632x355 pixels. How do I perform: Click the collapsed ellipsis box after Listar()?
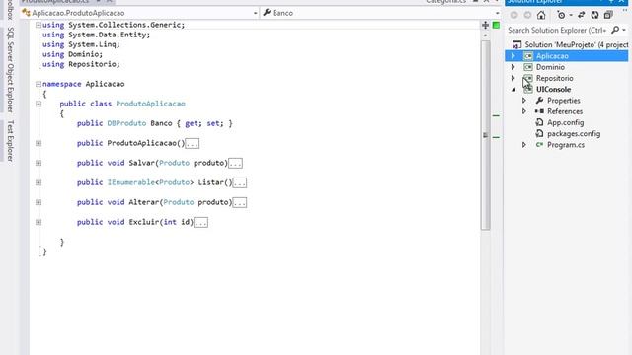tap(239, 183)
